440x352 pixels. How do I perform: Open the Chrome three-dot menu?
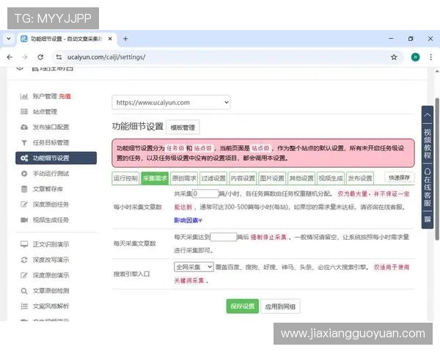click(x=430, y=57)
